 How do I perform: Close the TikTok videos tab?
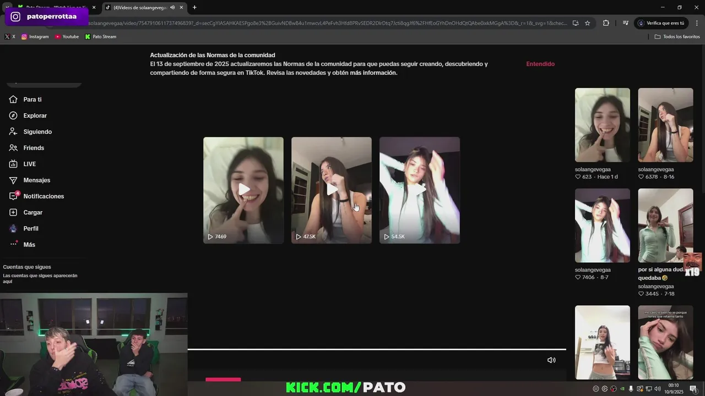(181, 7)
